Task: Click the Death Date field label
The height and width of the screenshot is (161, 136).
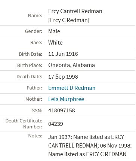Action: coord(30,76)
